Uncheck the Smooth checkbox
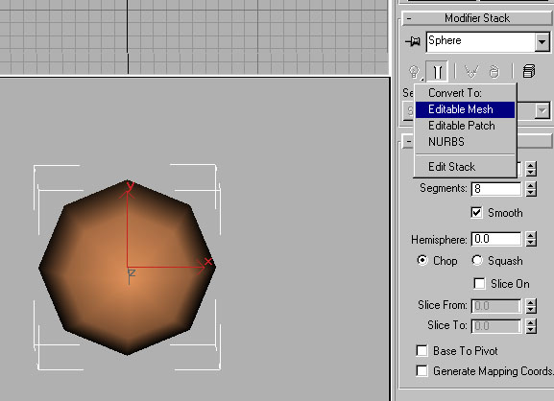Image resolution: width=554 pixels, height=401 pixels. [x=476, y=213]
